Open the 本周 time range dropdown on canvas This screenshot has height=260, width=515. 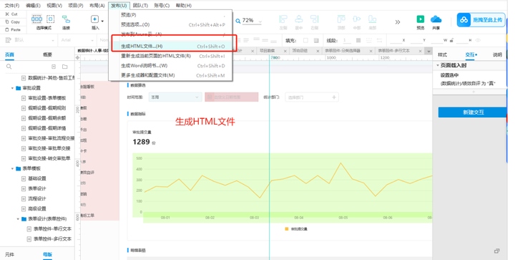(175, 97)
